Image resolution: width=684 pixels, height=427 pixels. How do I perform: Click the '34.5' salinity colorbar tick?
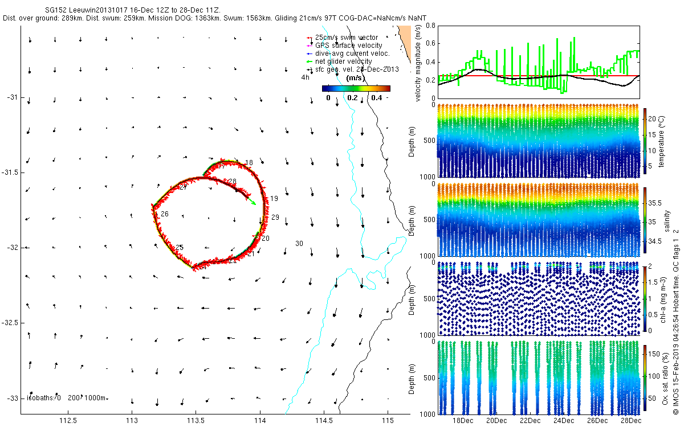click(655, 241)
